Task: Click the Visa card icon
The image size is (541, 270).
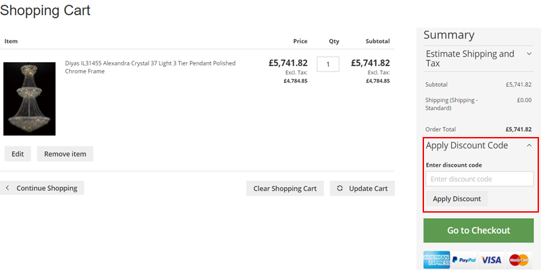Action: pos(492,260)
